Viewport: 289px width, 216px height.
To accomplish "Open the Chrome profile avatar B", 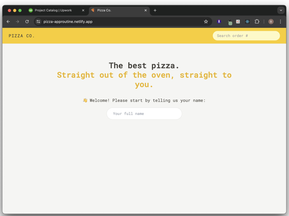I will coord(271,22).
